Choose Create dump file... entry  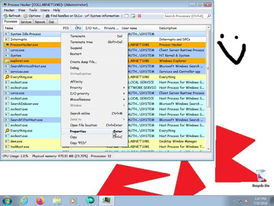[x=94, y=62]
